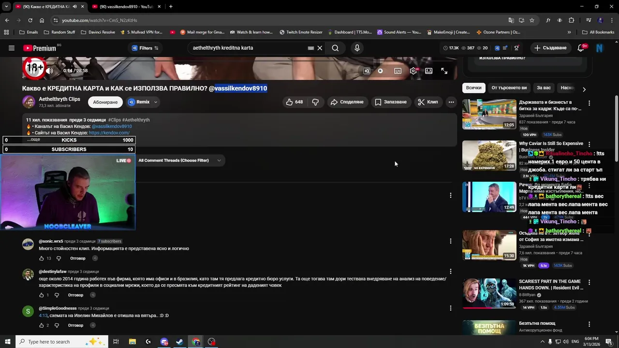Open the Resident Evil video thumbnail

pyautogui.click(x=489, y=293)
